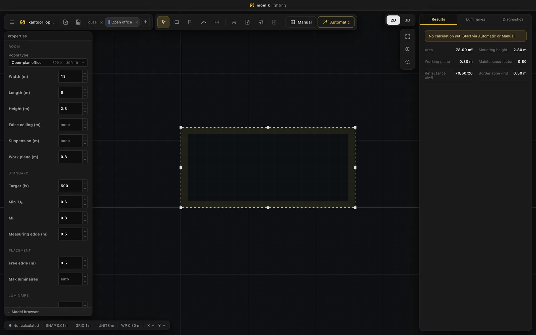The width and height of the screenshot is (536, 335).
Task: Increase Height with the up arrow
Action: click(x=85, y=106)
